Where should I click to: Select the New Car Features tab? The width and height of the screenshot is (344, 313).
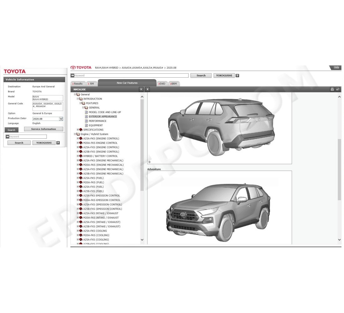[127, 83]
